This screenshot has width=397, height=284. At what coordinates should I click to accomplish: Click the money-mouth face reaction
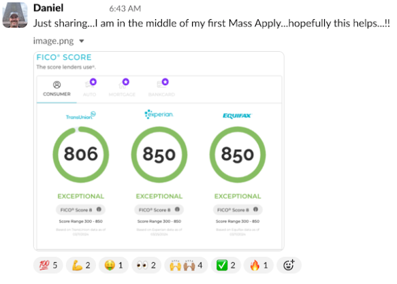pyautogui.click(x=114, y=265)
